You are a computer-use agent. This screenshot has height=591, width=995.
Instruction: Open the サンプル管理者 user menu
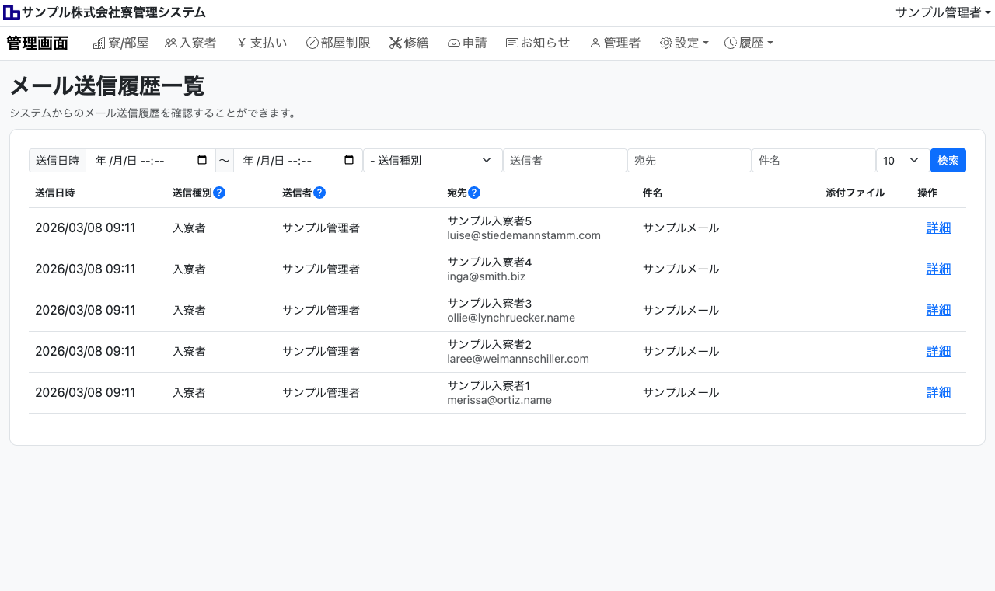coord(943,12)
